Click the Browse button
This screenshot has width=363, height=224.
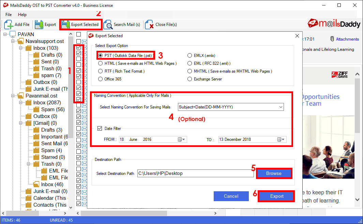point(274,173)
